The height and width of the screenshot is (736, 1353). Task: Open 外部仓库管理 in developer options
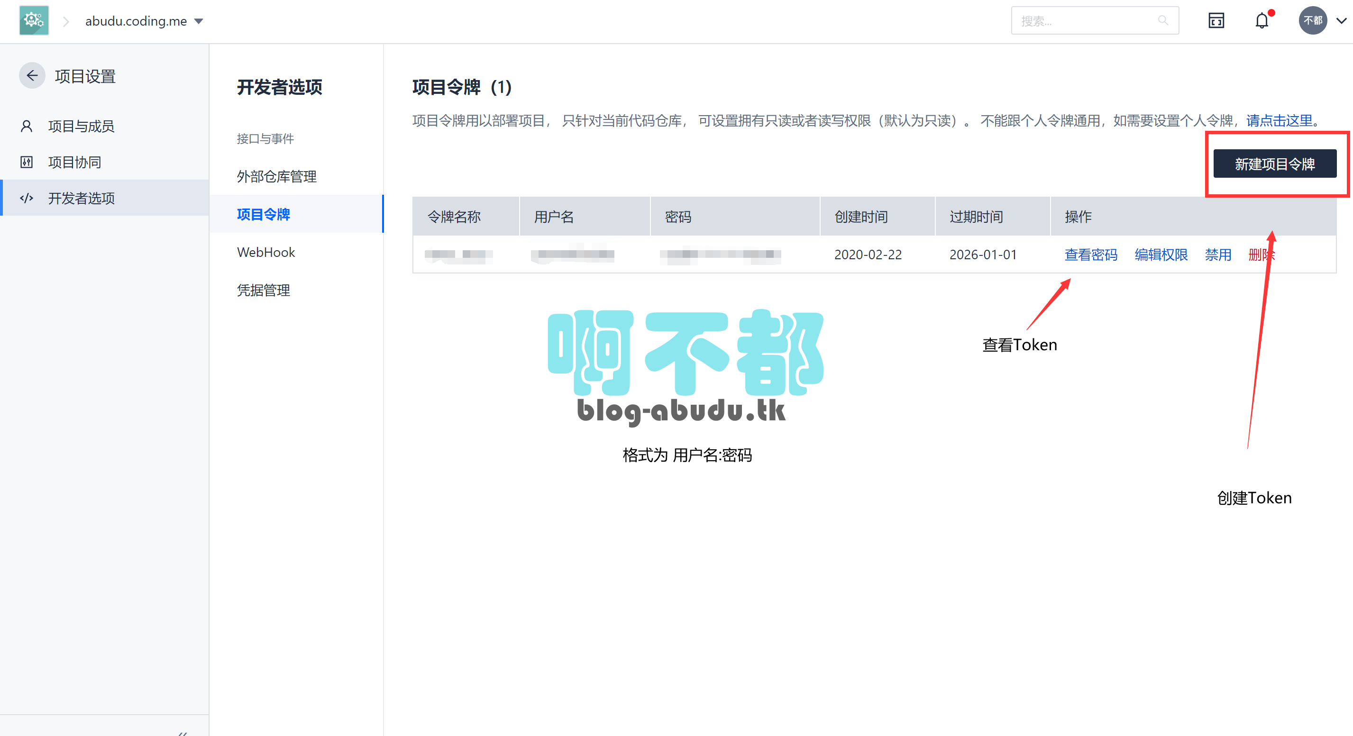point(276,176)
